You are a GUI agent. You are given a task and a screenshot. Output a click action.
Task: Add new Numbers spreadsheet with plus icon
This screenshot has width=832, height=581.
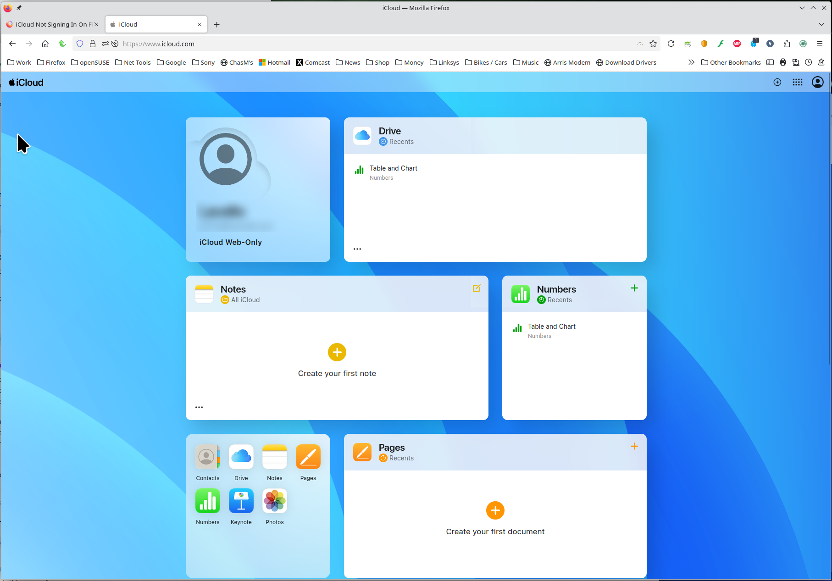[634, 288]
